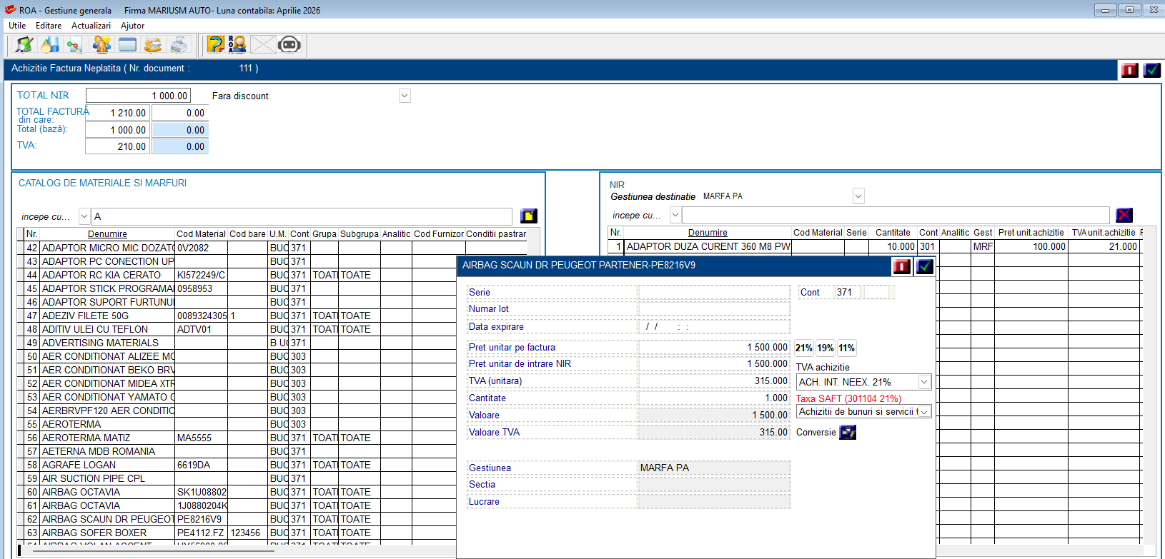The height and width of the screenshot is (559, 1165).
Task: Confirm the AIRBAG SCAUN dialog with green checkmark
Action: click(925, 266)
